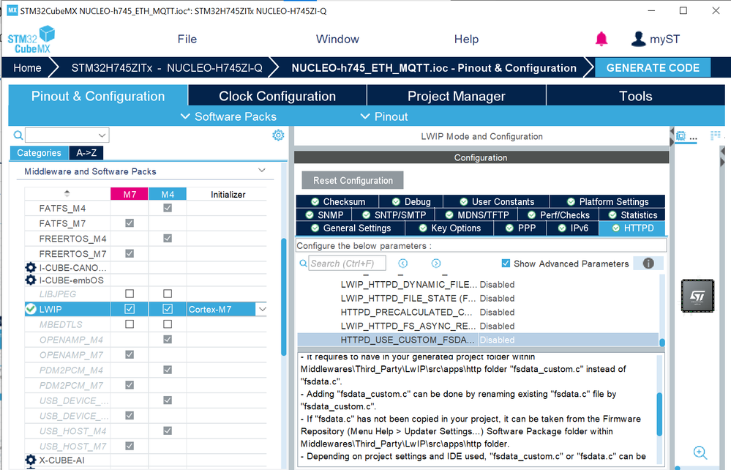Click the zoom-in magnifier icon
Screen dimensions: 731x470
[700, 452]
